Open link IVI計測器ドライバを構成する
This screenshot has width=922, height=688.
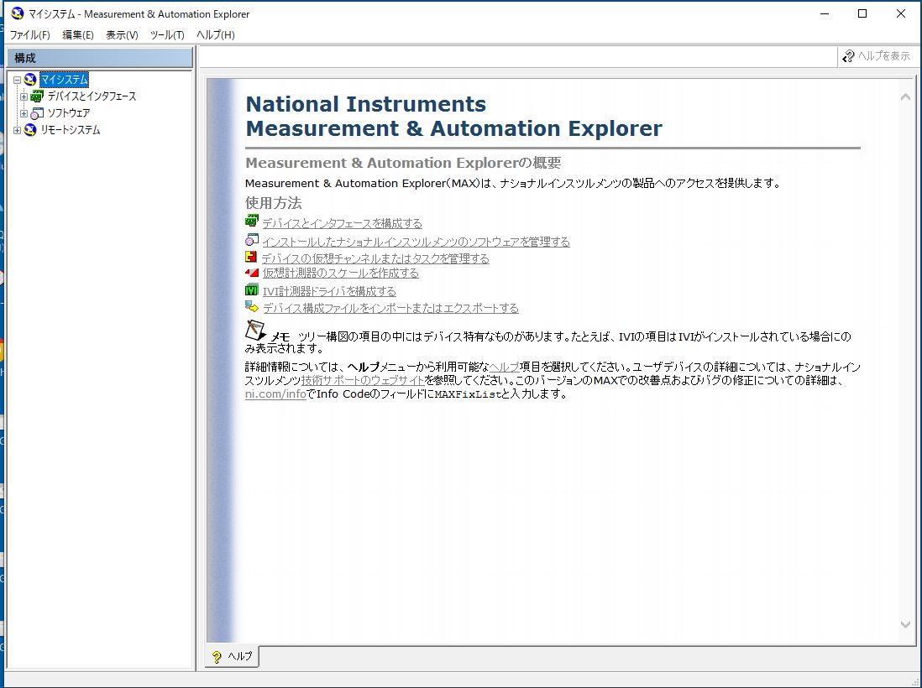pos(329,291)
